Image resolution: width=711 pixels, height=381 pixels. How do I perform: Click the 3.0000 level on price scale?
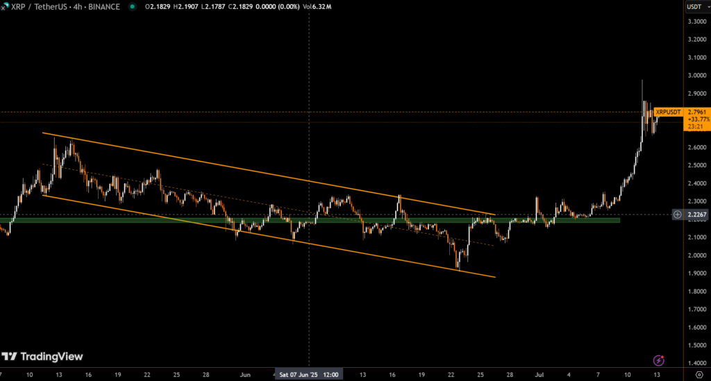click(696, 76)
